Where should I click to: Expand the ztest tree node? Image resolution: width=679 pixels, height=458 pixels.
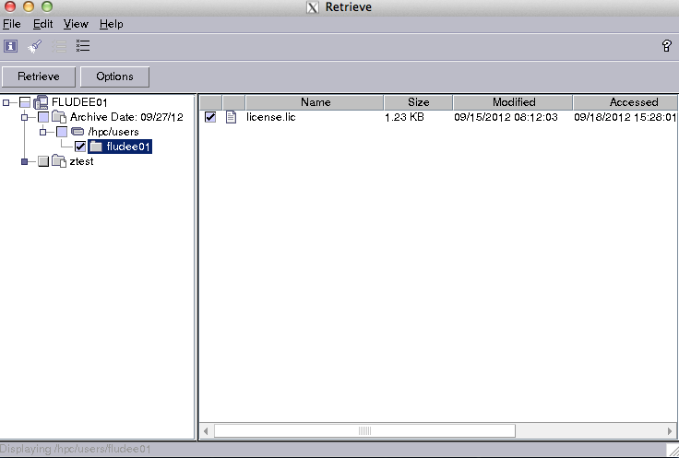click(25, 161)
